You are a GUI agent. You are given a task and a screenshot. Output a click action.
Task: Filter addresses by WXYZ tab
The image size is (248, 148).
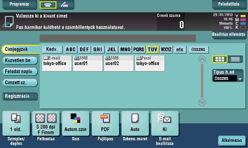click(x=166, y=49)
